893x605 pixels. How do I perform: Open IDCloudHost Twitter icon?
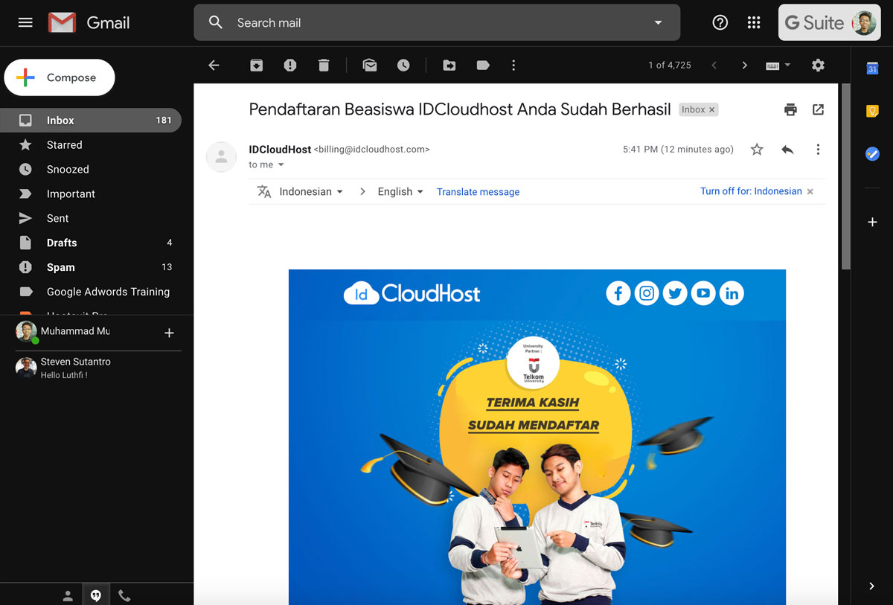(675, 293)
